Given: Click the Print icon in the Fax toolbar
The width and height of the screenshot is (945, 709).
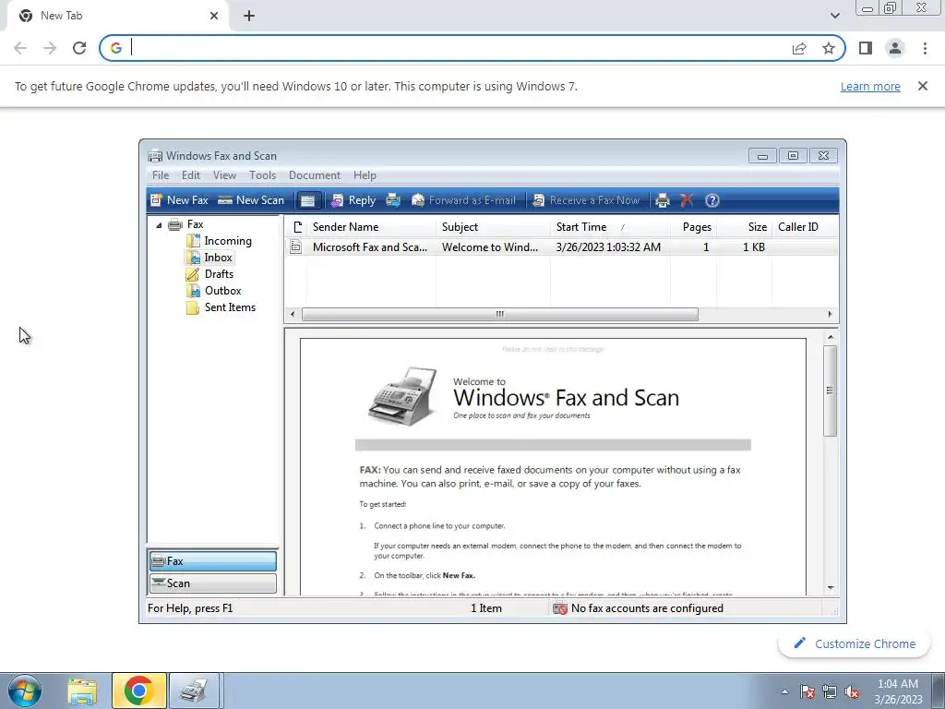Looking at the screenshot, I should pos(663,200).
